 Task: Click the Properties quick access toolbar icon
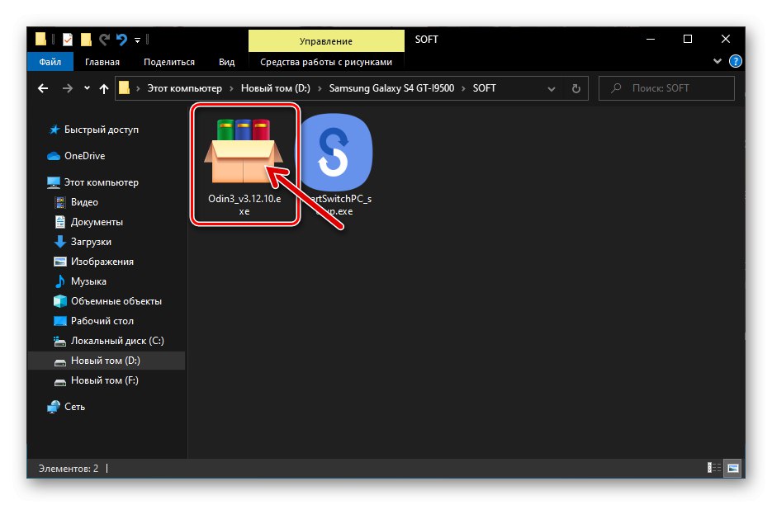pos(68,40)
